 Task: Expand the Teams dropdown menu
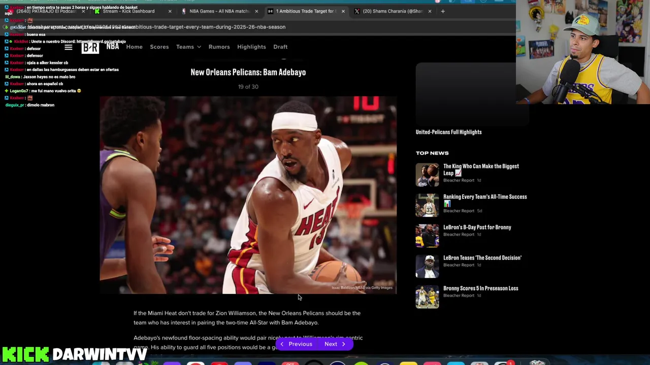tap(188, 47)
